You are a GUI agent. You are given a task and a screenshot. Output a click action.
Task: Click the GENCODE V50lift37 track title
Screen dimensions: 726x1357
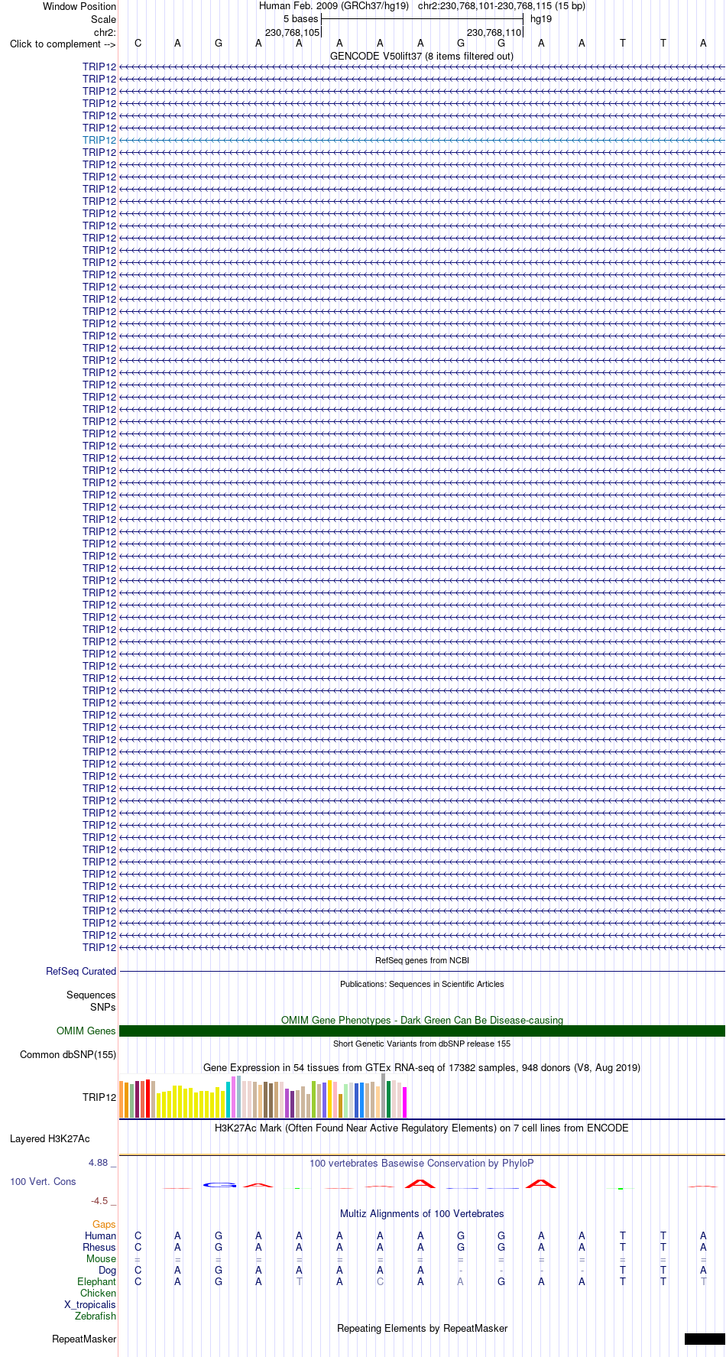click(422, 56)
